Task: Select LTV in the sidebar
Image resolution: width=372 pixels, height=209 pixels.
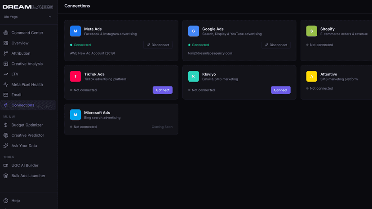Action: pyautogui.click(x=28, y=74)
